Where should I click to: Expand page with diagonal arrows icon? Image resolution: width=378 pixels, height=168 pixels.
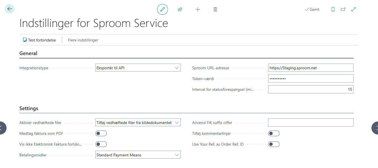click(354, 9)
